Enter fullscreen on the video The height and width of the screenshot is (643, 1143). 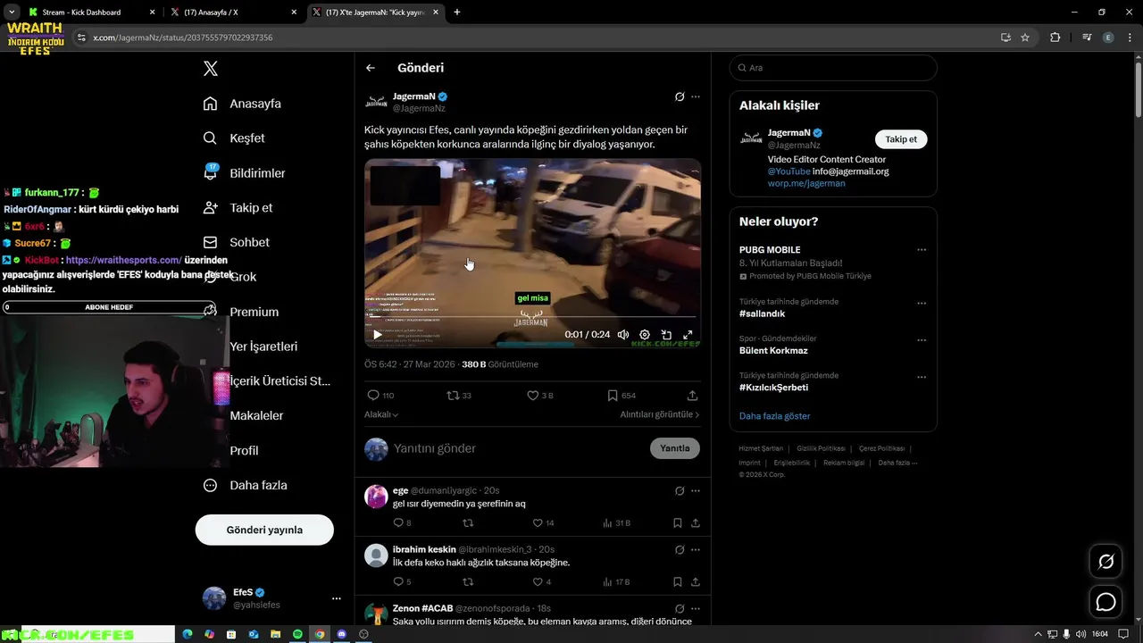tap(688, 335)
